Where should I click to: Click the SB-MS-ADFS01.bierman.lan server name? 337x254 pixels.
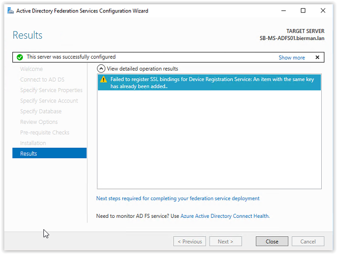coord(292,38)
